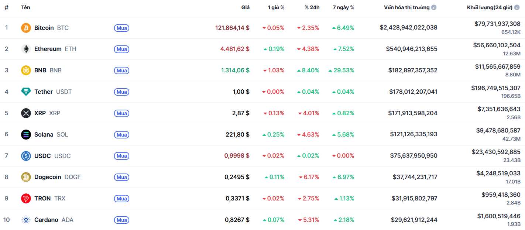The image size is (525, 230).
Task: Open the Solana name link
Action: pyautogui.click(x=44, y=135)
